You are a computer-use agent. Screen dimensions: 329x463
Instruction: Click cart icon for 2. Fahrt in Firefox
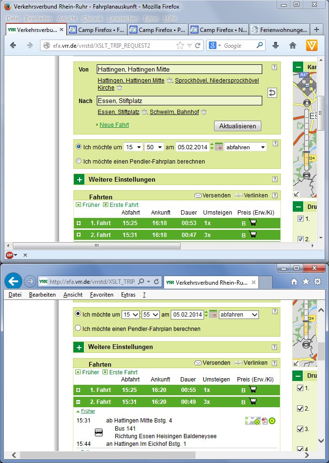pos(253,235)
